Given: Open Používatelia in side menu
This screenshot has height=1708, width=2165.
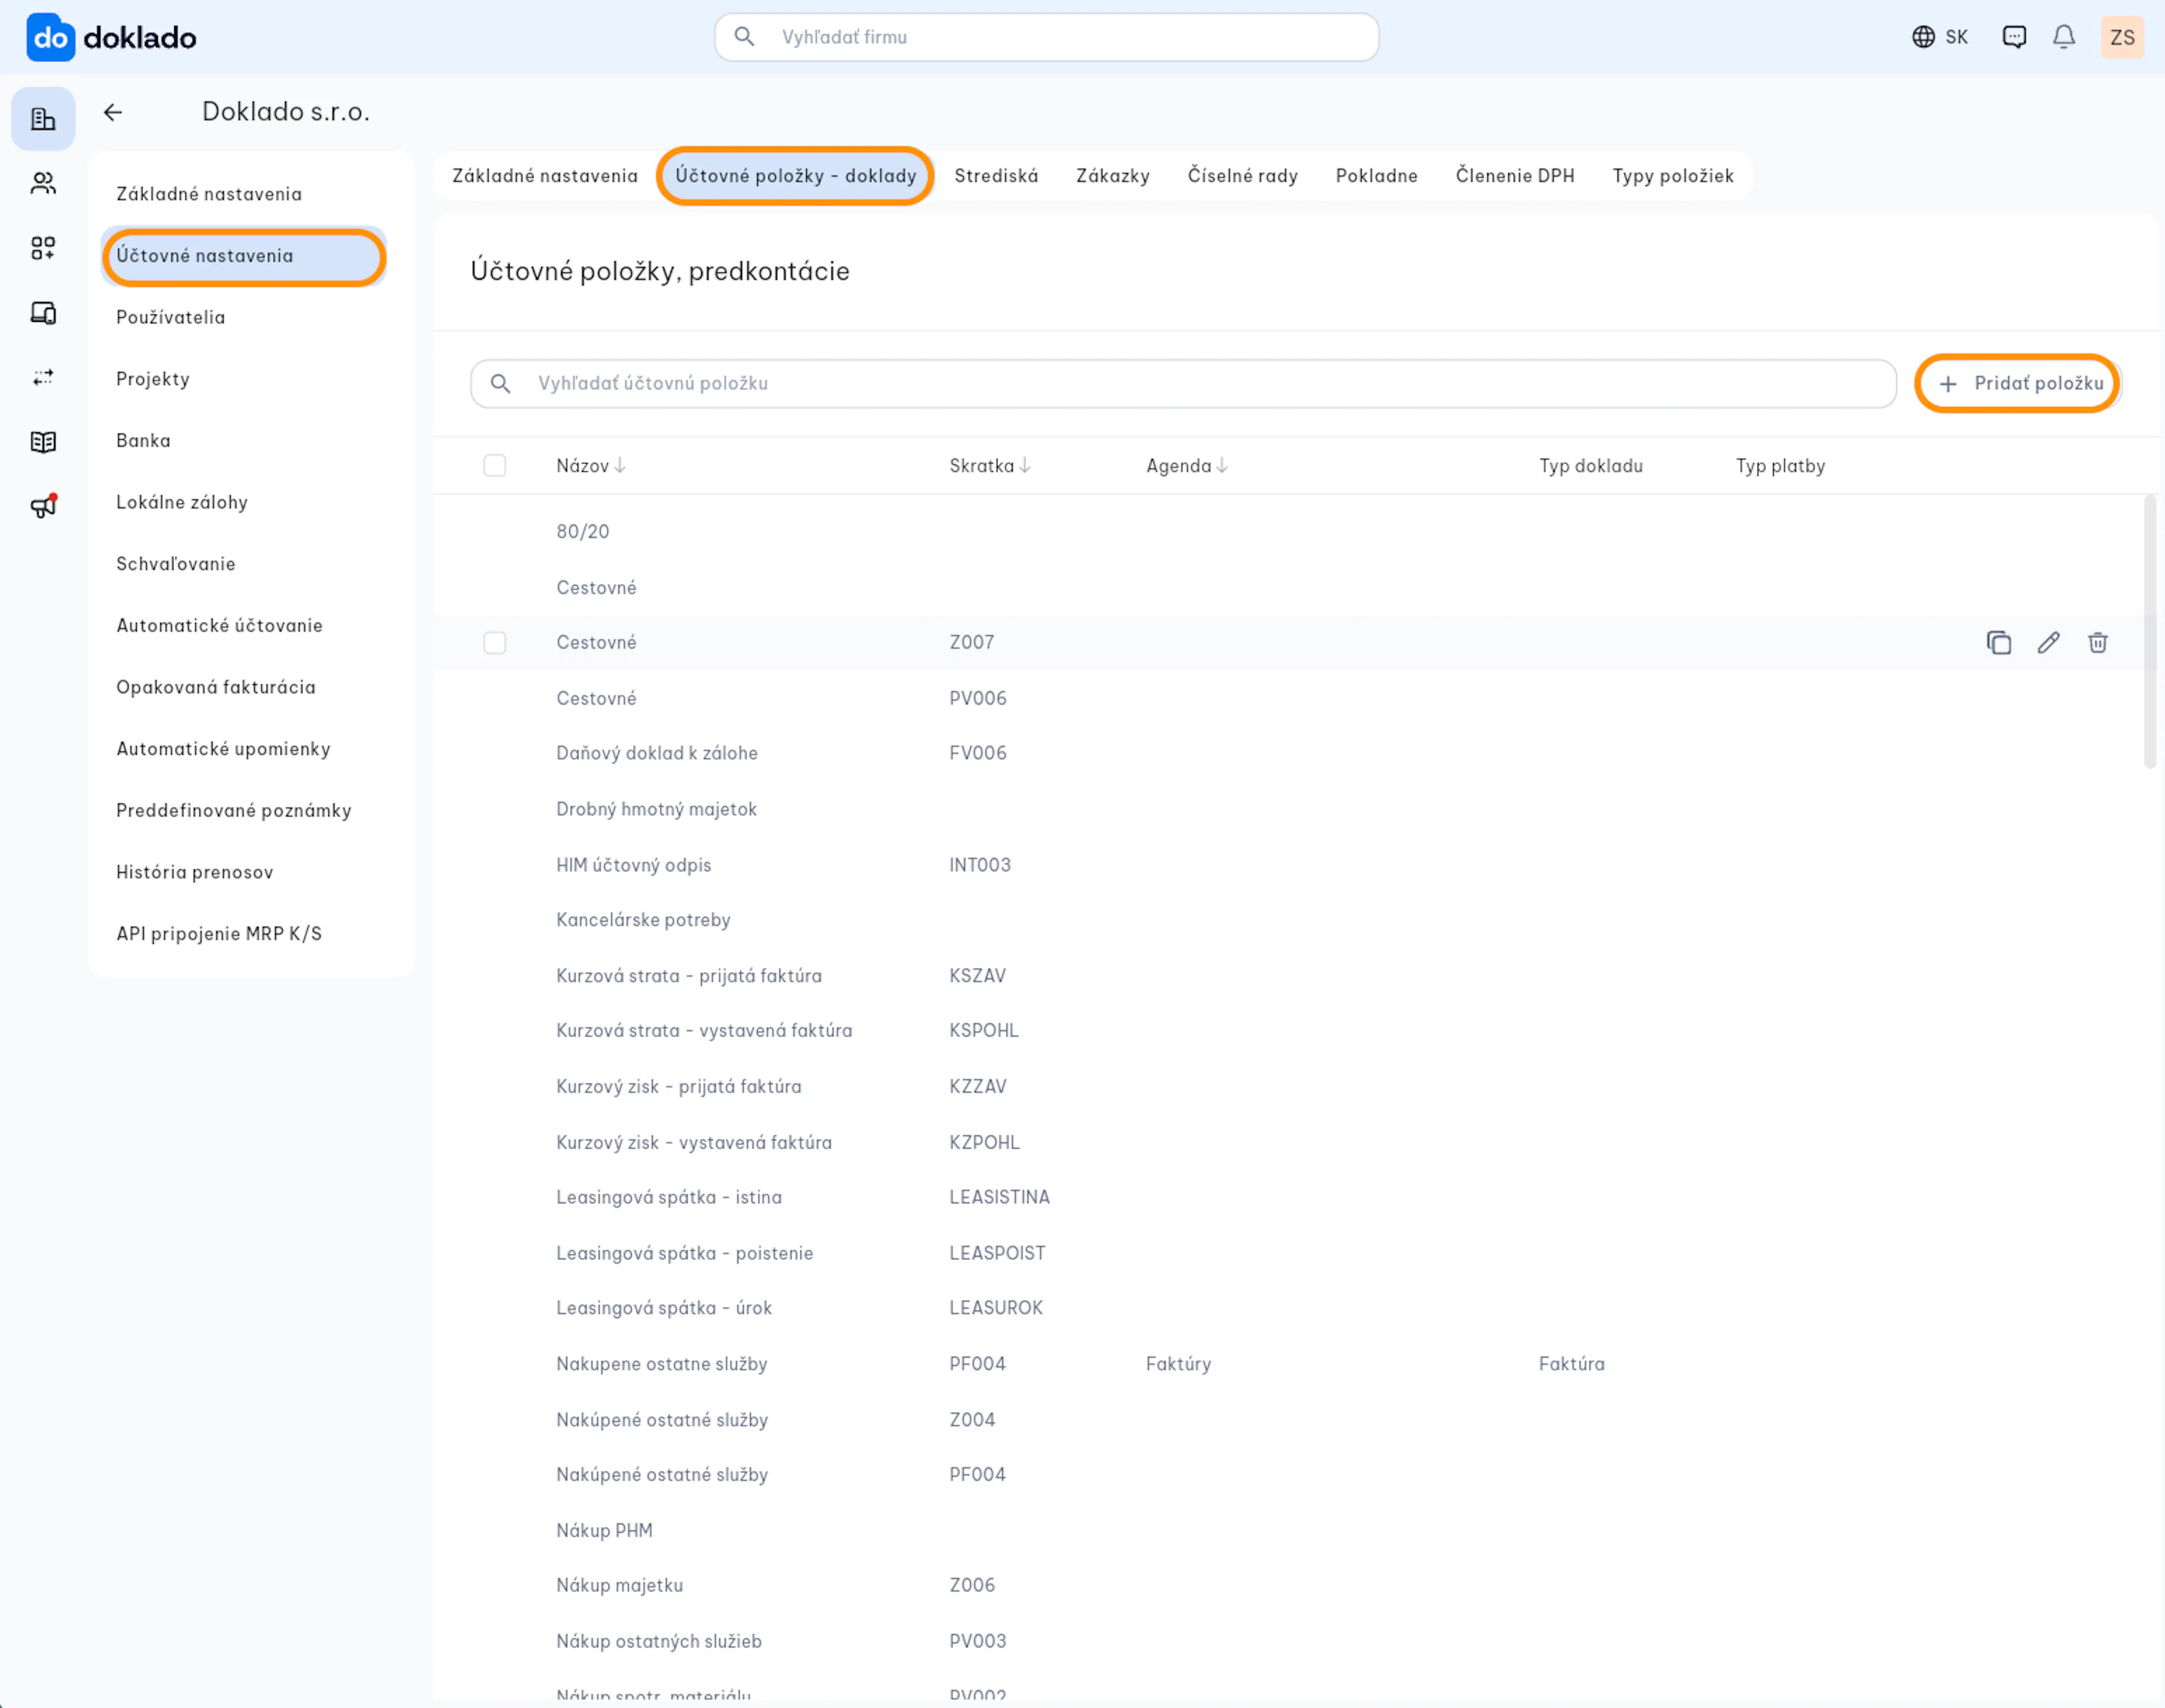Looking at the screenshot, I should 244,317.
